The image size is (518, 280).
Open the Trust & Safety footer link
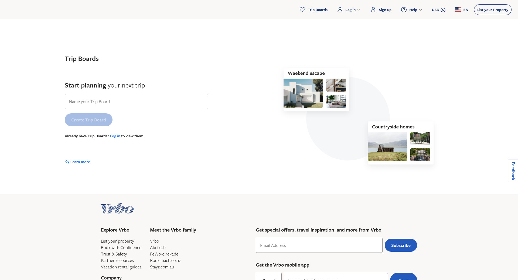[x=114, y=254]
